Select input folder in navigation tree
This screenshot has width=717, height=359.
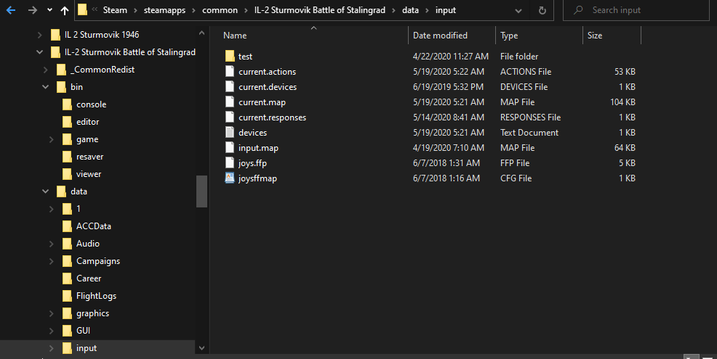[x=87, y=348]
